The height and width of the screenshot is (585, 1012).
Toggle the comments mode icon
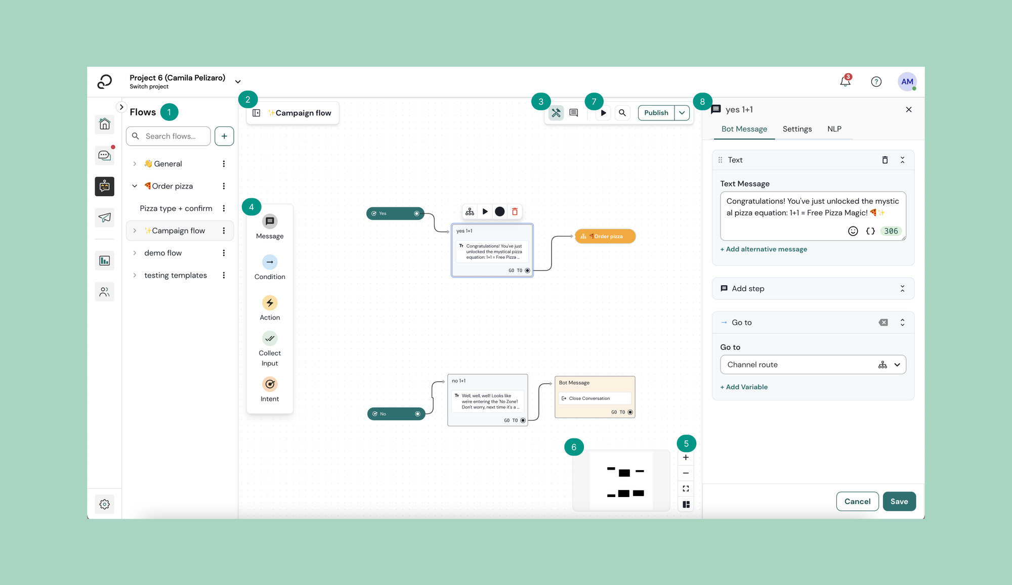tap(573, 113)
